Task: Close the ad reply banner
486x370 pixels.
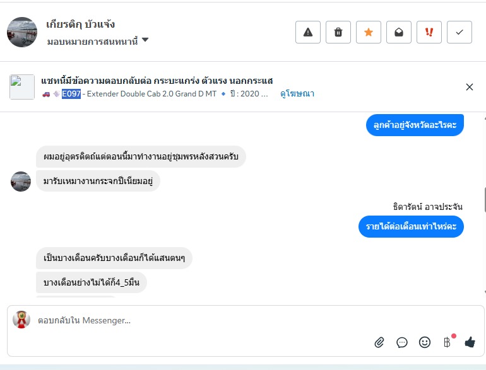Action: (x=469, y=87)
